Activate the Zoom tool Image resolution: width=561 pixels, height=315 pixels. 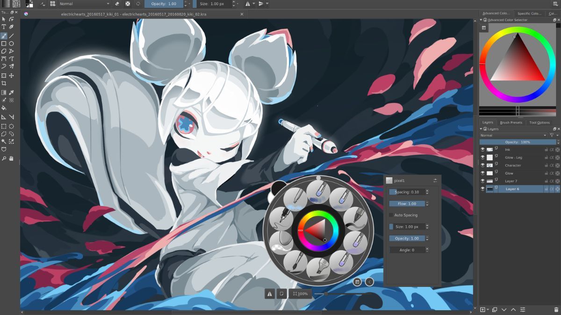3,157
